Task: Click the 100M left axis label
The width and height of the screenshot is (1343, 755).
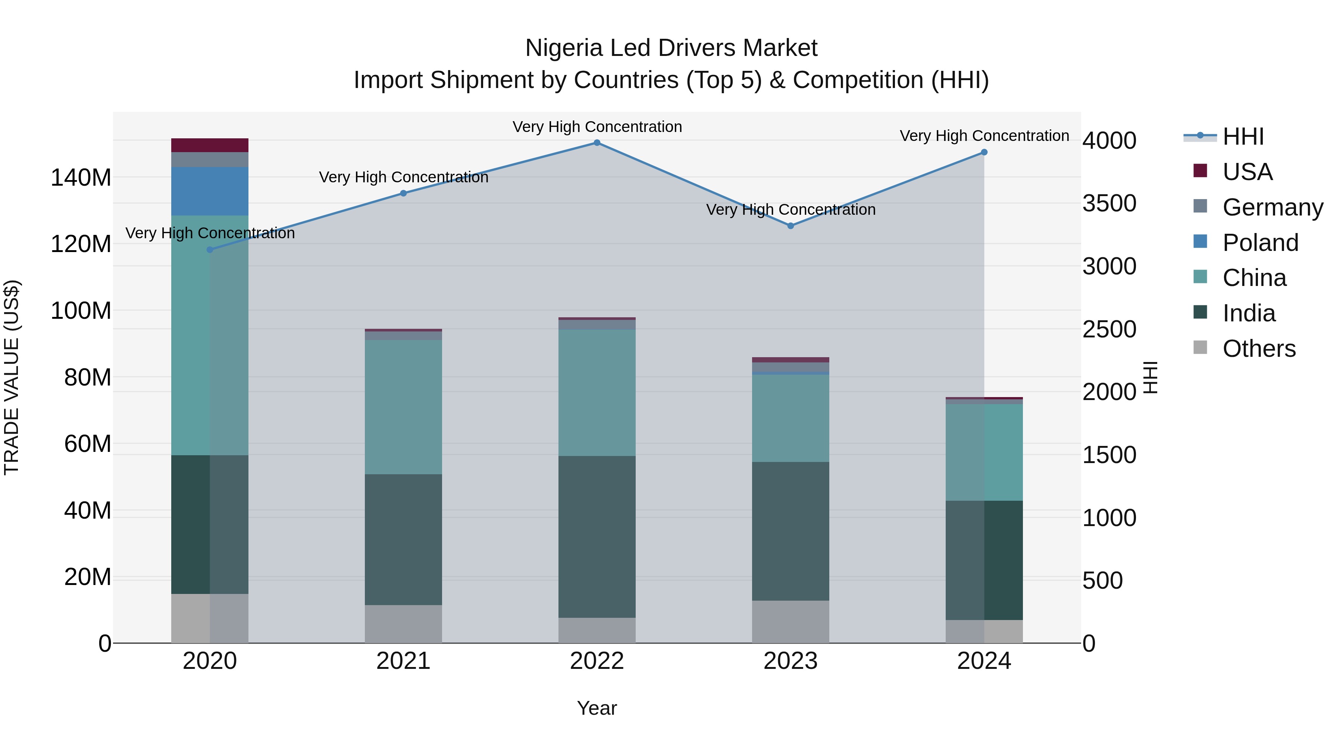Action: click(81, 311)
